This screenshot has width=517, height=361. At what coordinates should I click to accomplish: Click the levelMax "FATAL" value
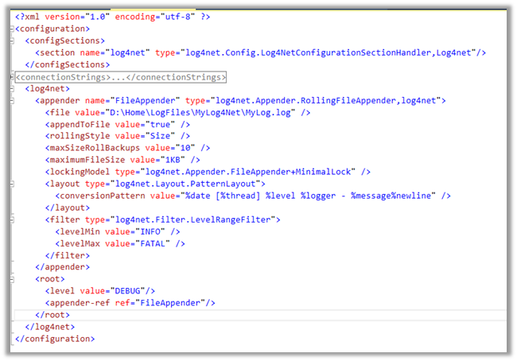(142, 243)
